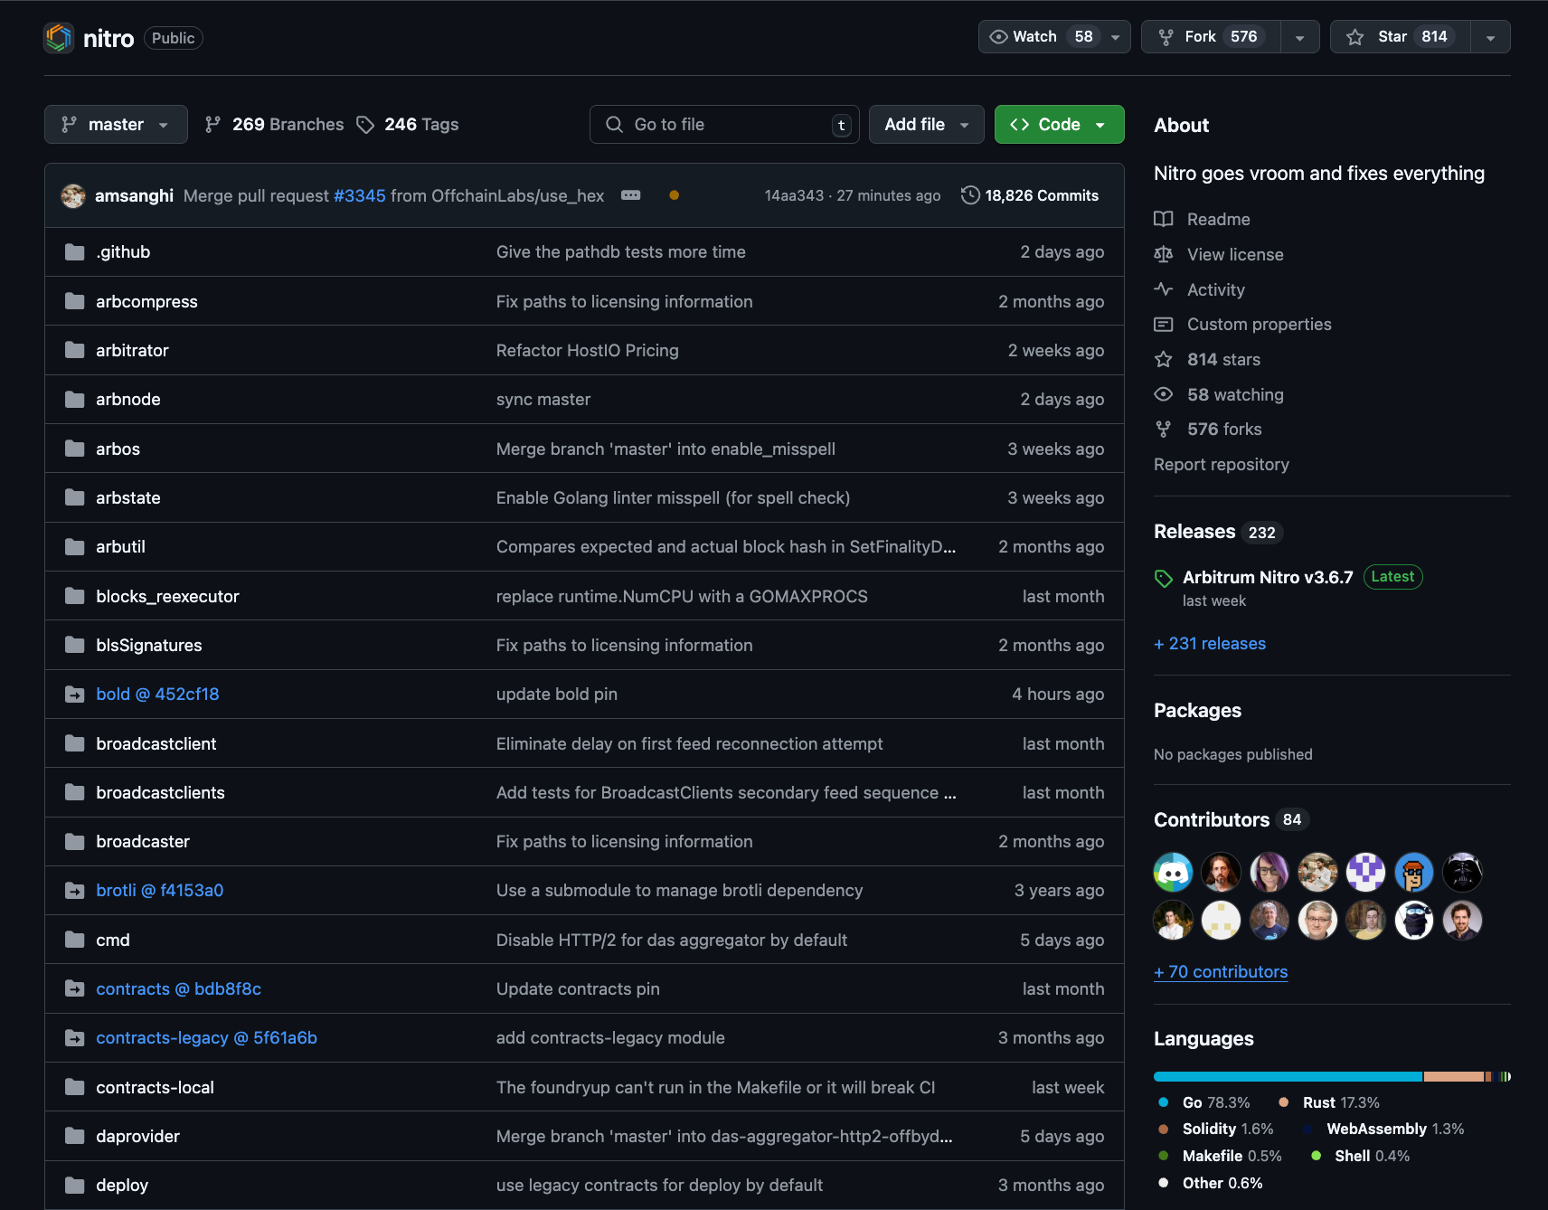Open 'update bold pin' commit message
Screen dimensions: 1548x1210
tap(557, 695)
